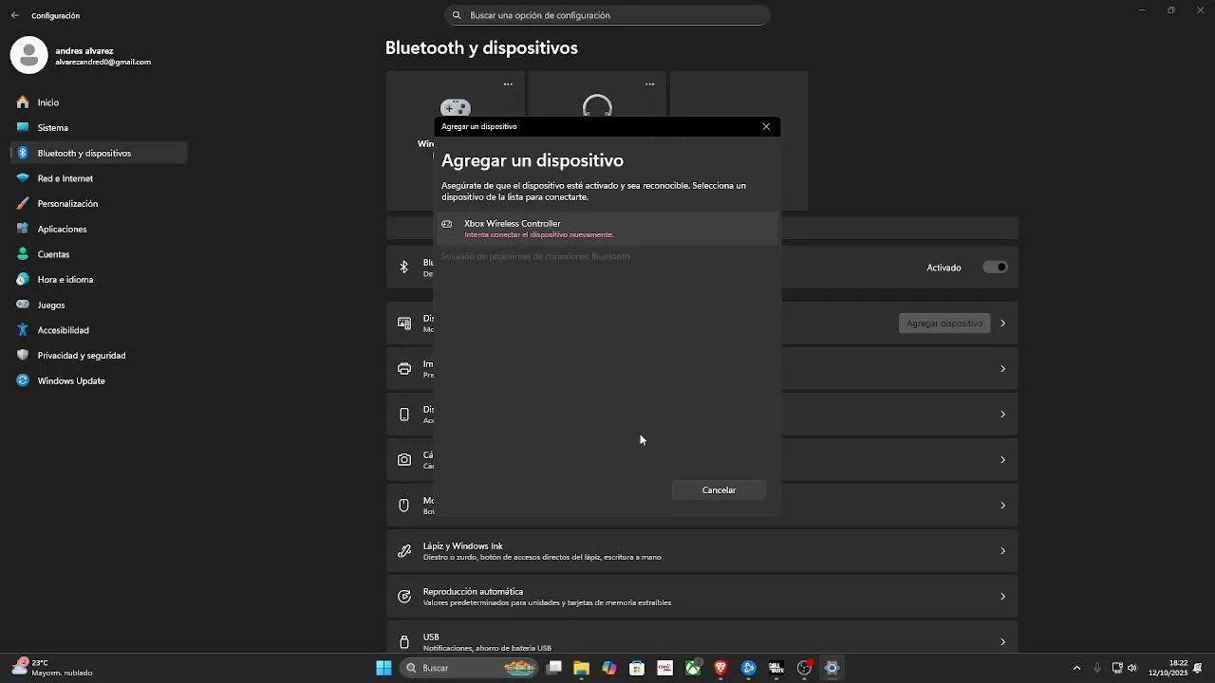Click the Privacidad y seguridad shield icon
Viewport: 1215px width, 683px height.
click(x=23, y=356)
